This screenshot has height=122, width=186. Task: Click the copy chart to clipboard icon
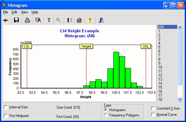coord(38,20)
